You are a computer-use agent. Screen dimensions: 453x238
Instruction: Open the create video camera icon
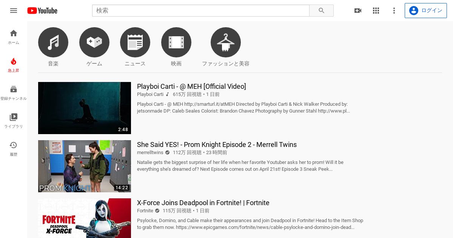click(358, 11)
